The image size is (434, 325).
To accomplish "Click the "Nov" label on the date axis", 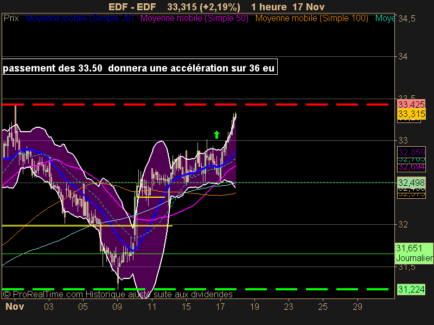I will point(15,307).
